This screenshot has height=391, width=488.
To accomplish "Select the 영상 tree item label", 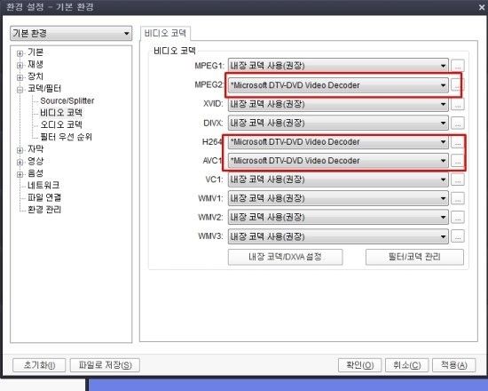I will pyautogui.click(x=35, y=161).
